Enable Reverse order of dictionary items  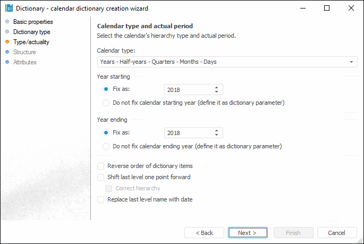point(101,166)
